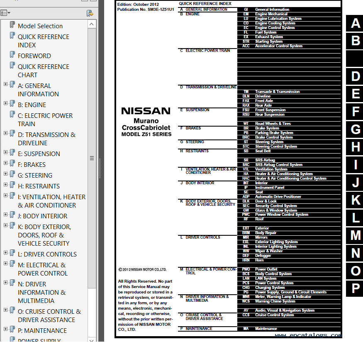Open the J: BODY INTERIOR bookmark
This screenshot has width=363, height=342.
pos(43,216)
